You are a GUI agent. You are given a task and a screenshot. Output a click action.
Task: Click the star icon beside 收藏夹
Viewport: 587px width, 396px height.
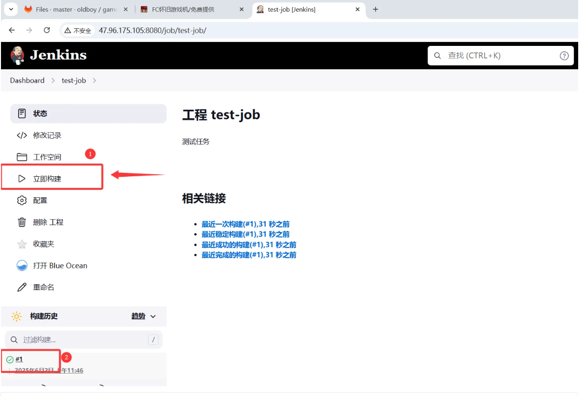22,244
